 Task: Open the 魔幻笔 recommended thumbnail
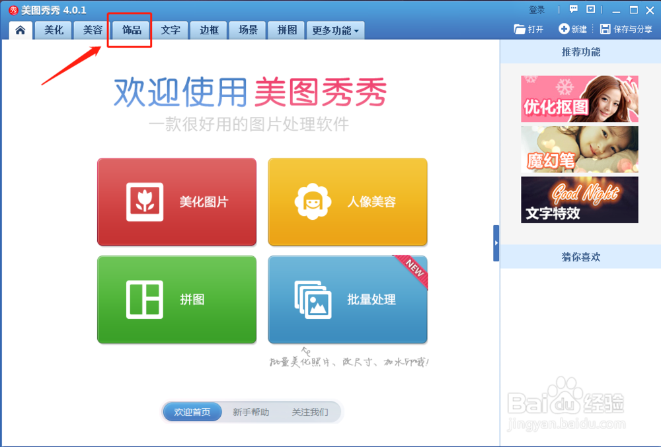tap(579, 149)
